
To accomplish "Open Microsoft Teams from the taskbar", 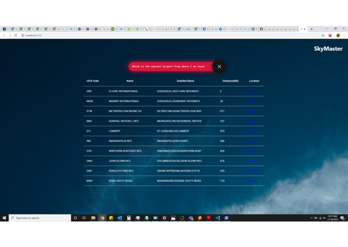I will (x=191, y=218).
